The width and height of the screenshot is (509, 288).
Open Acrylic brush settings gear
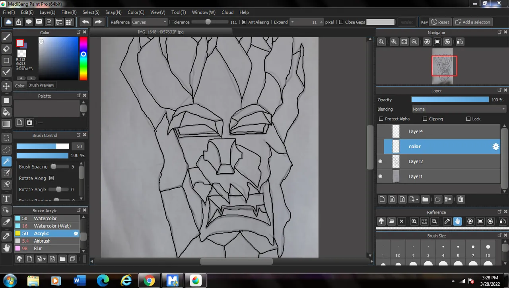(x=76, y=233)
